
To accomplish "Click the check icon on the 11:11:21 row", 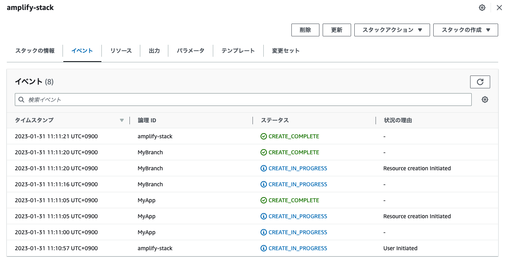I will 264,136.
